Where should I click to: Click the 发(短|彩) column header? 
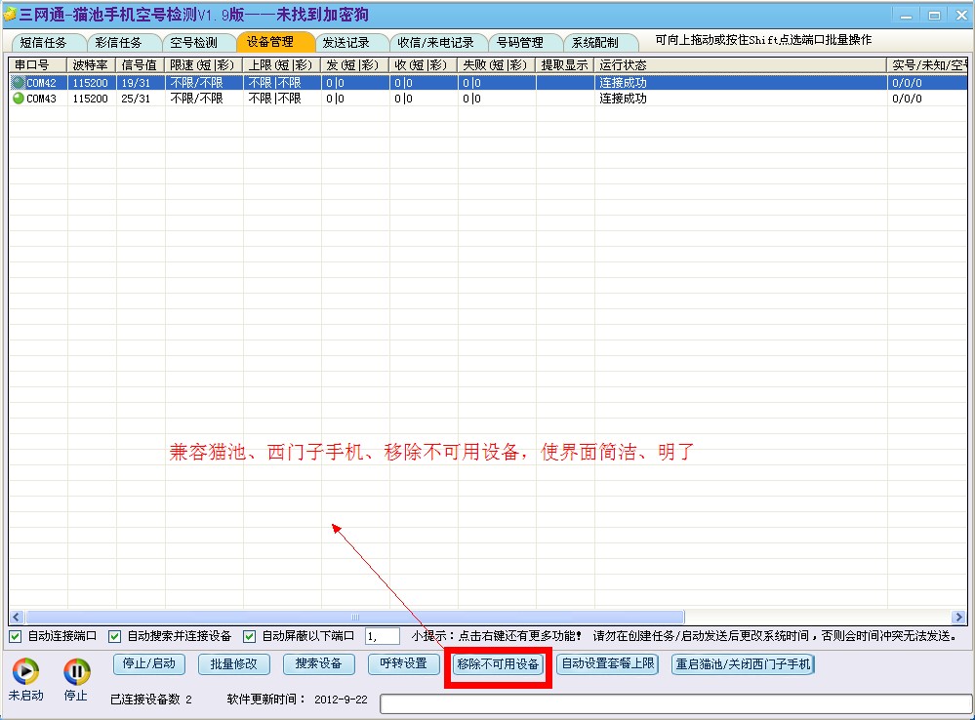355,65
